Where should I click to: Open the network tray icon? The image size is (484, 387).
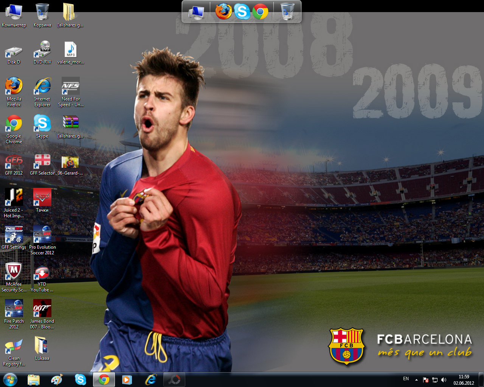click(435, 380)
